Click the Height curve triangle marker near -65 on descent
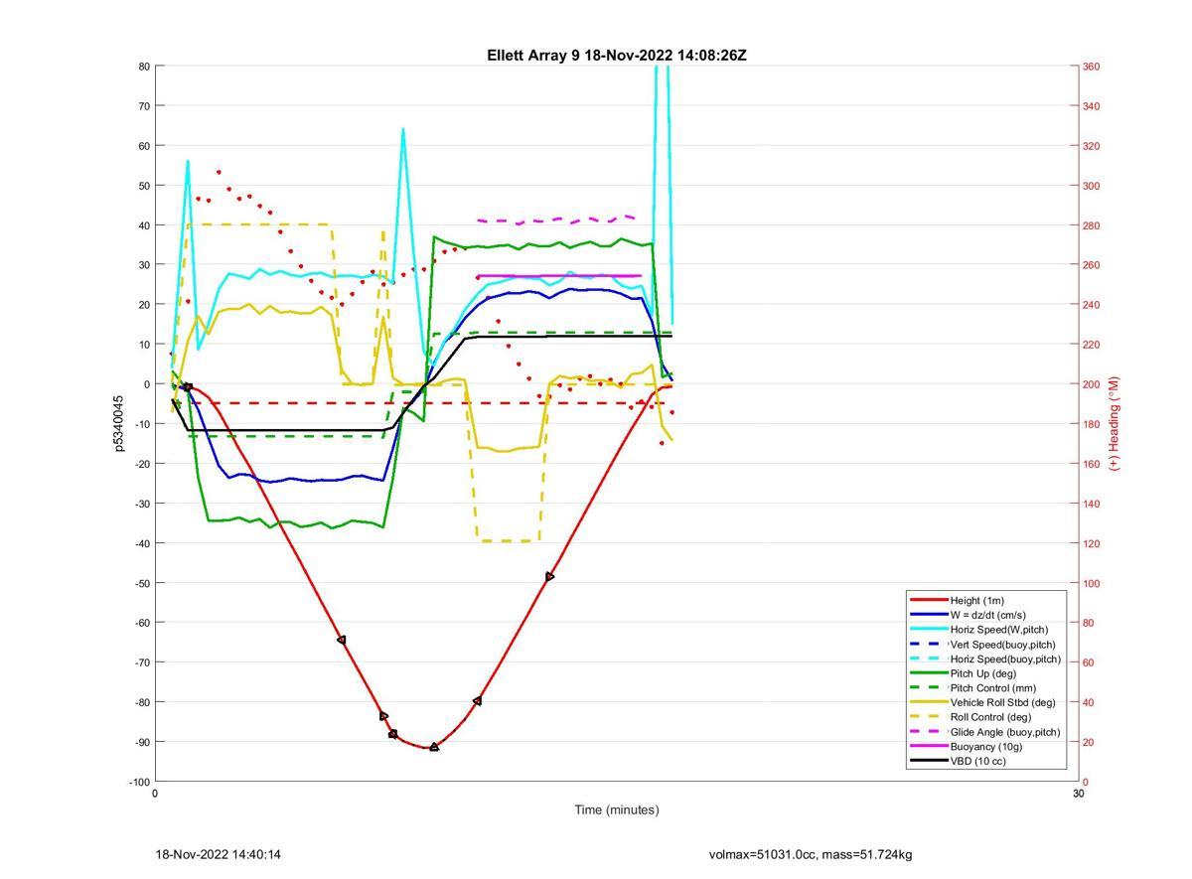 pos(342,640)
